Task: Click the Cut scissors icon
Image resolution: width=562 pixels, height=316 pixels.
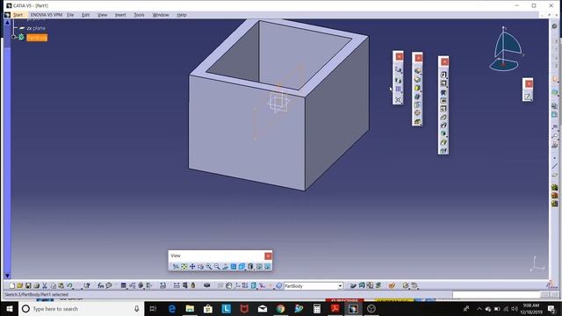Action: [x=45, y=285]
